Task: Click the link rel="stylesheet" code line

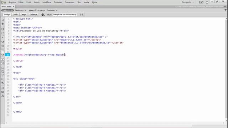Action: click(x=60, y=37)
